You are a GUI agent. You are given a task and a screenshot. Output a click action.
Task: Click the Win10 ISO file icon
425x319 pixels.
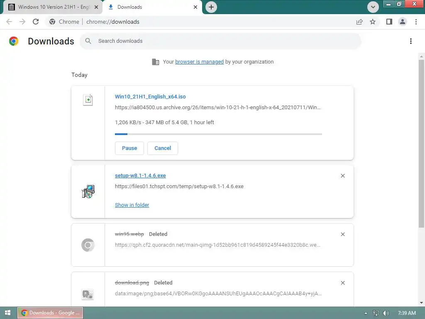click(x=88, y=100)
